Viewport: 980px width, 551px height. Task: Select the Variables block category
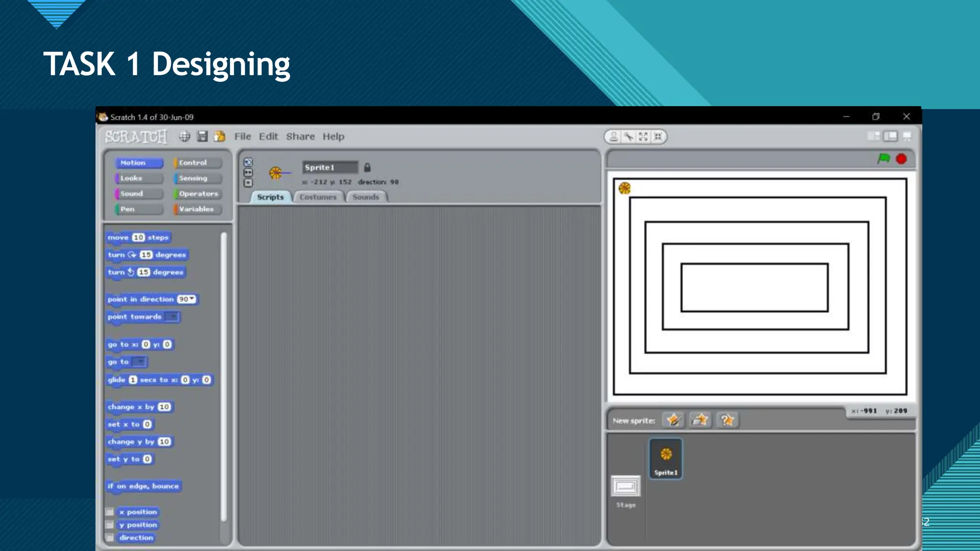click(x=198, y=209)
